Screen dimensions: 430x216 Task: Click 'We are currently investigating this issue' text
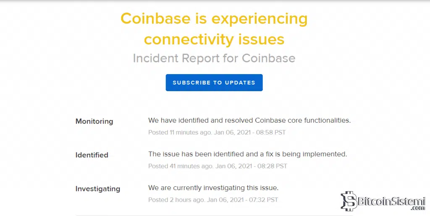(213, 188)
